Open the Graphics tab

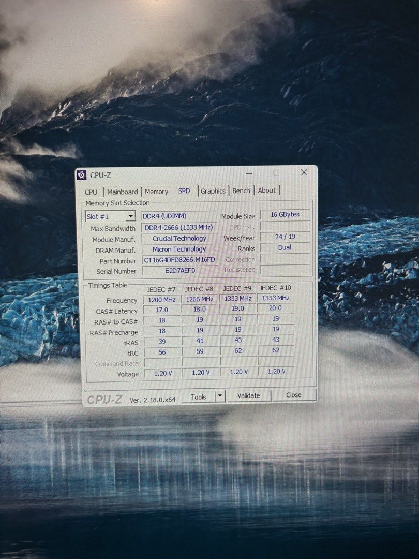click(213, 191)
